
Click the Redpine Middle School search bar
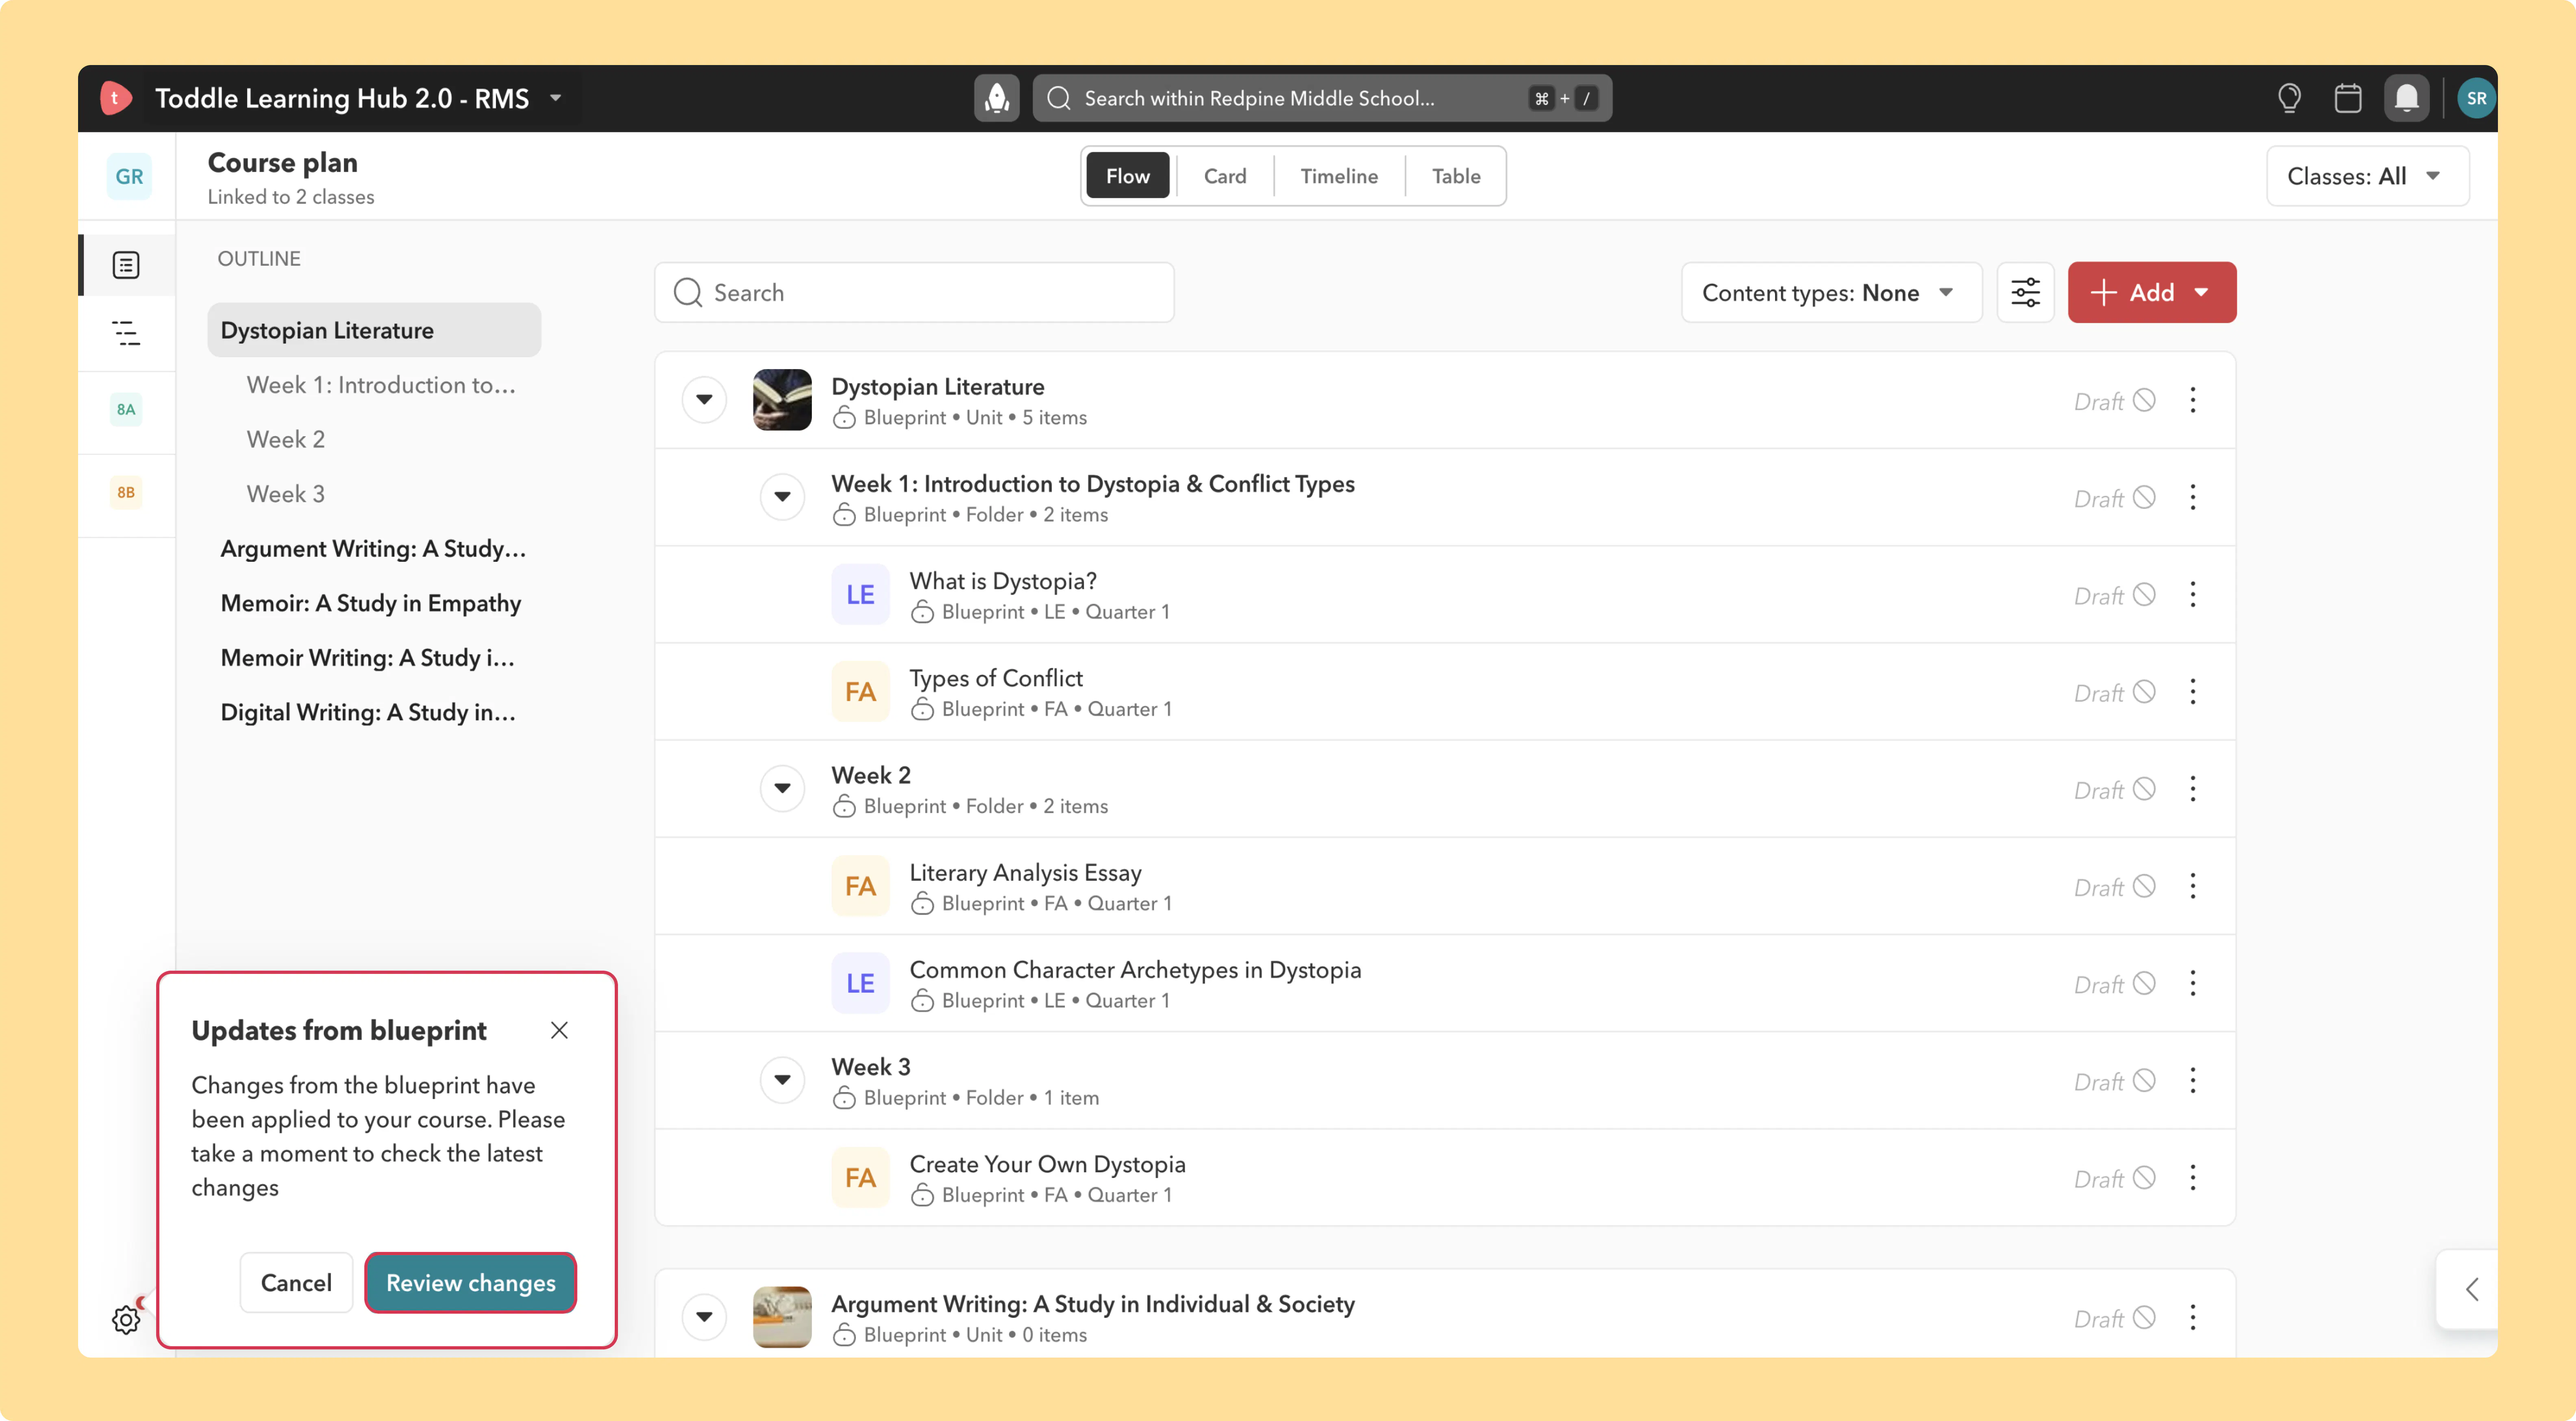(1322, 98)
